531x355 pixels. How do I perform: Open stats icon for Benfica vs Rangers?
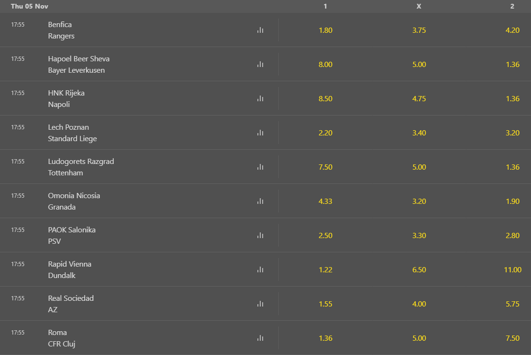click(x=260, y=30)
